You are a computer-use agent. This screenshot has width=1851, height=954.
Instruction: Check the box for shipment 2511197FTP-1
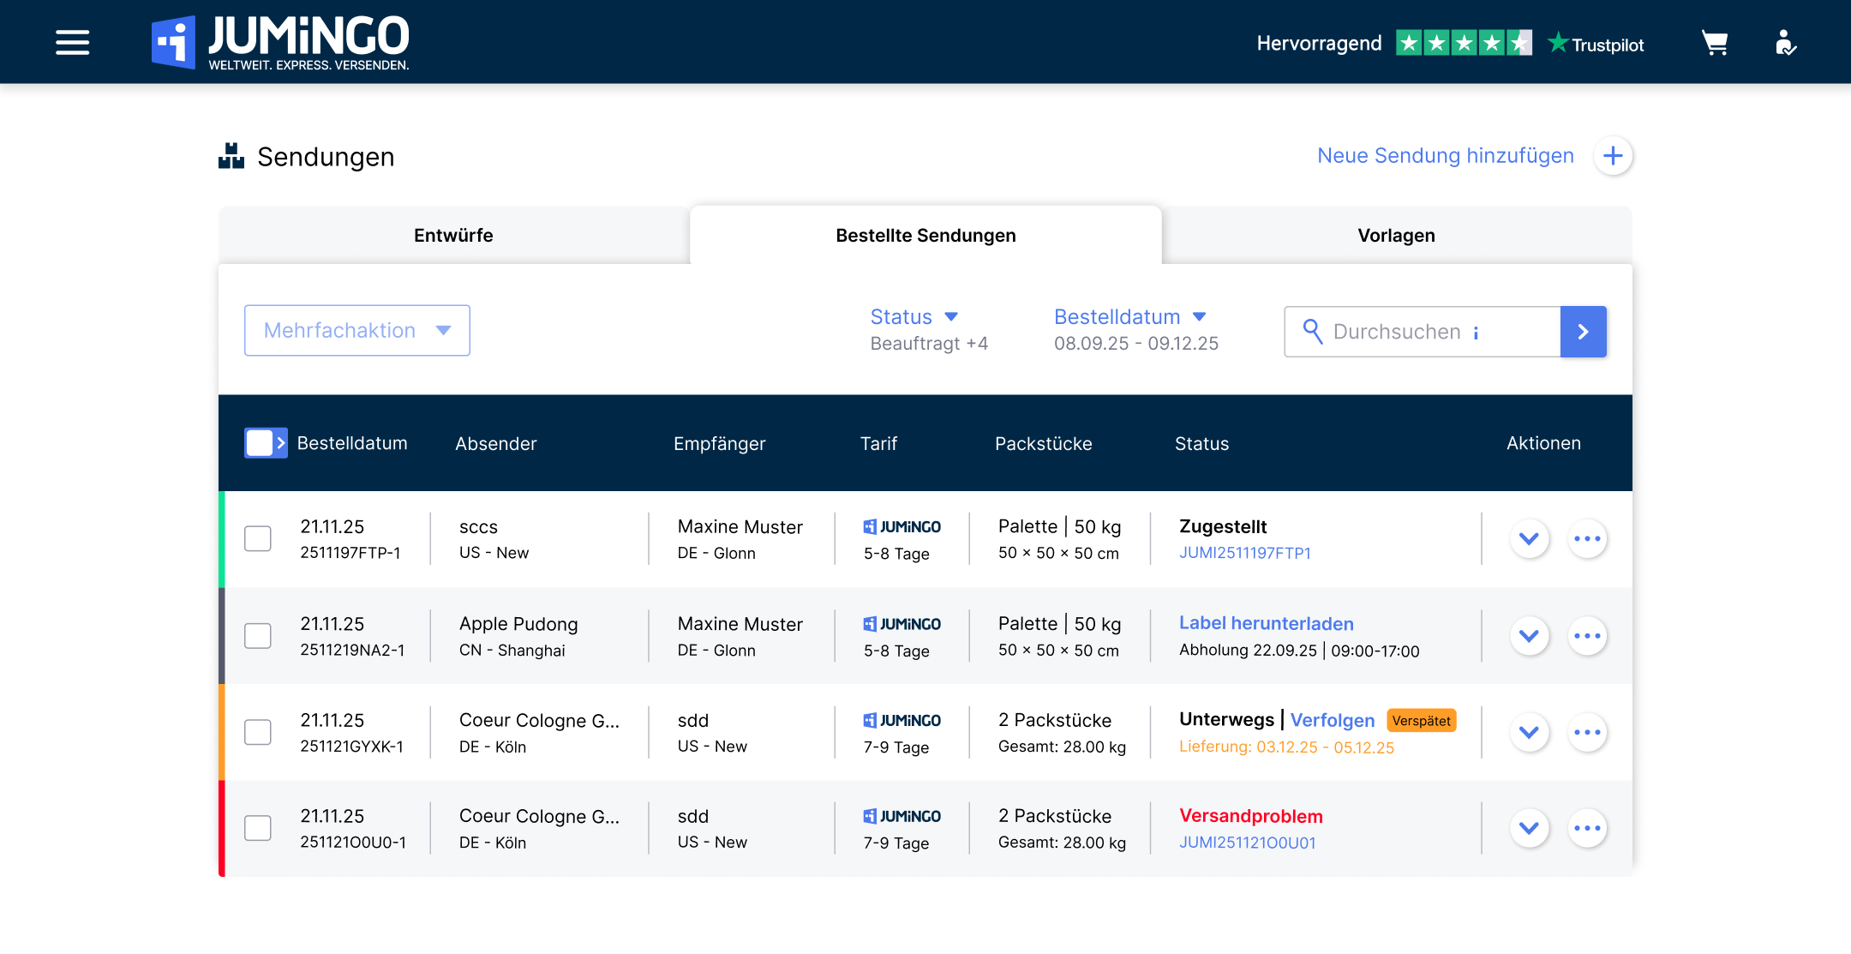pos(258,539)
